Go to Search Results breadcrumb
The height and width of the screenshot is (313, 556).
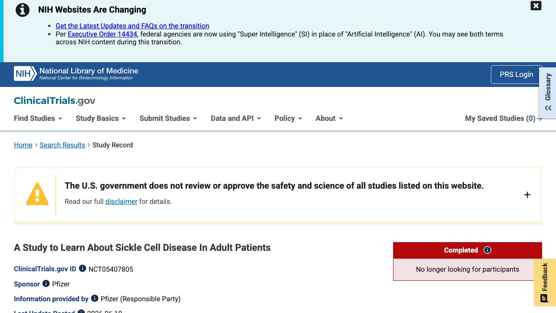click(62, 145)
